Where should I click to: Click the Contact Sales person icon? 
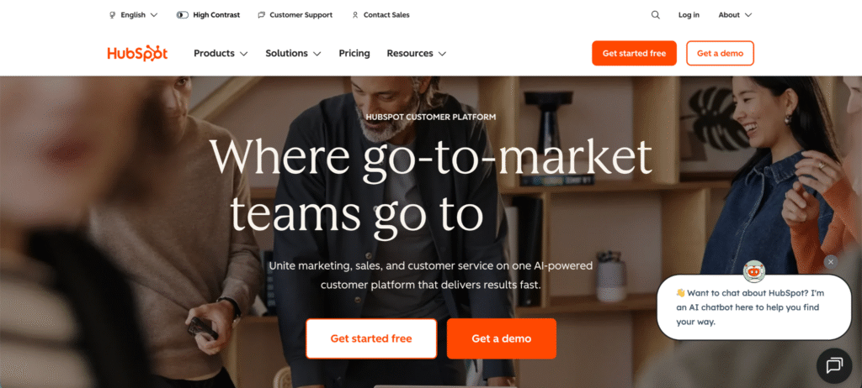355,15
